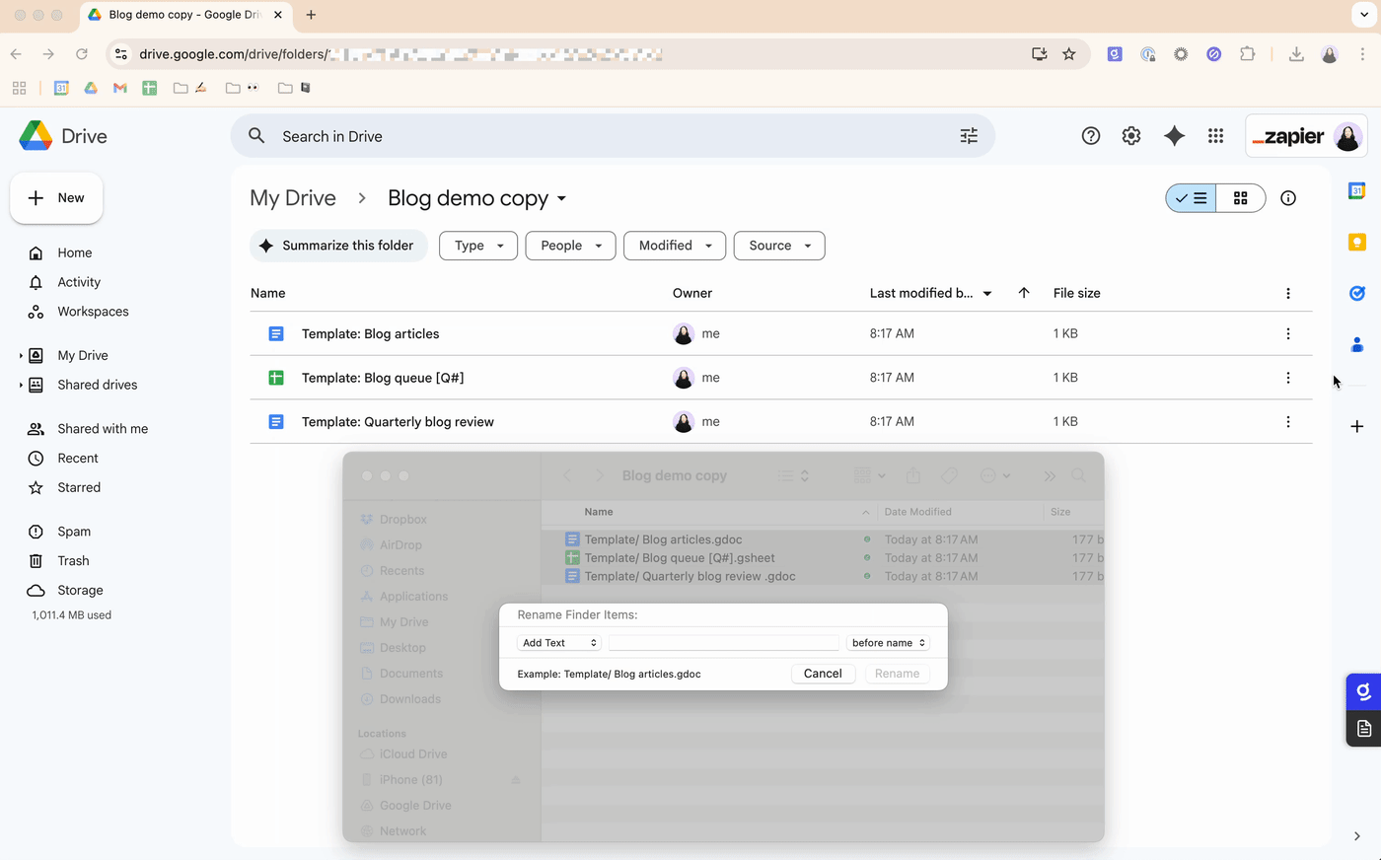The width and height of the screenshot is (1381, 860).
Task: Open Activity in sidebar
Action: (x=79, y=282)
